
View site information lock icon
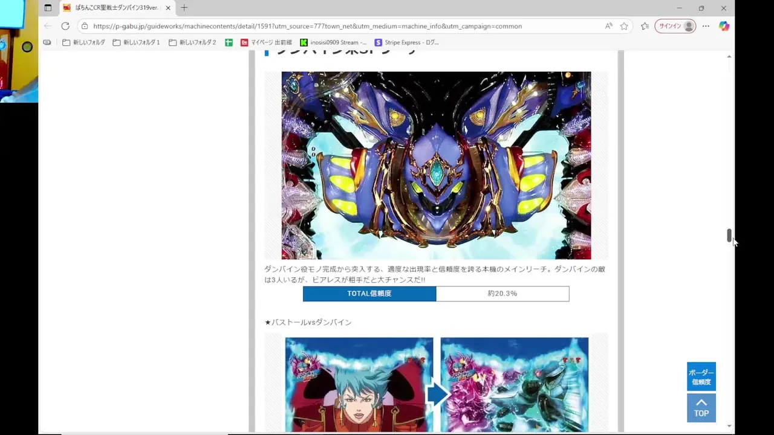point(85,26)
